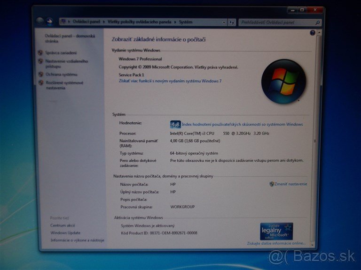Minimize the System window

[x=293, y=10]
